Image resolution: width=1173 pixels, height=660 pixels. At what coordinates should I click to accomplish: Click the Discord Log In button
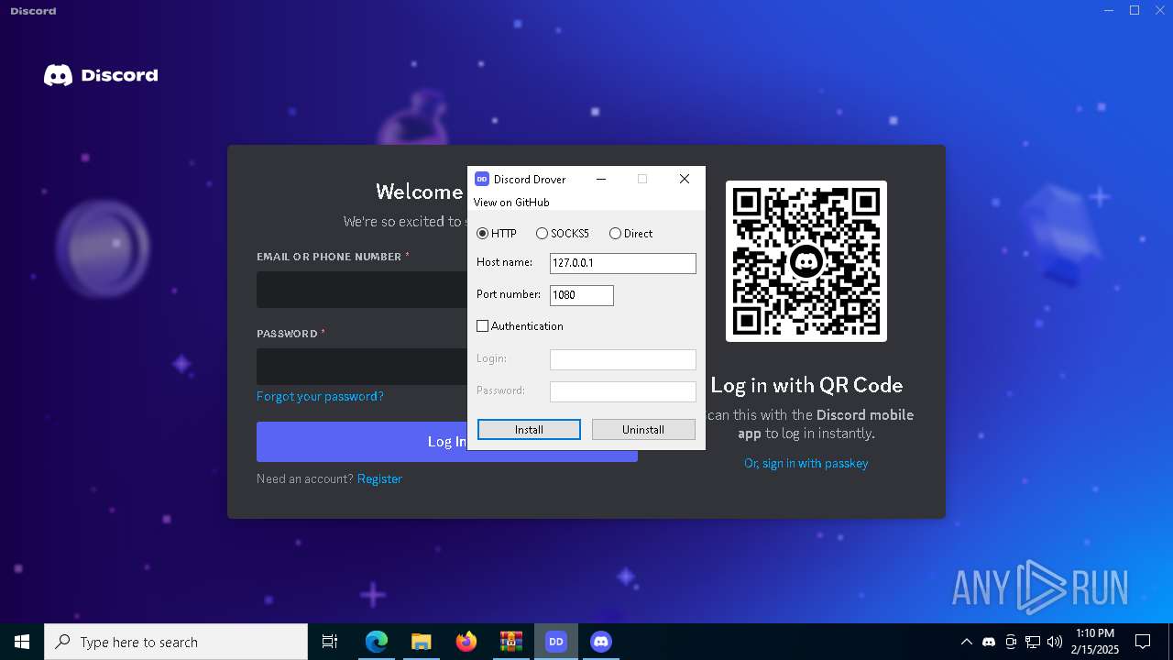(447, 442)
